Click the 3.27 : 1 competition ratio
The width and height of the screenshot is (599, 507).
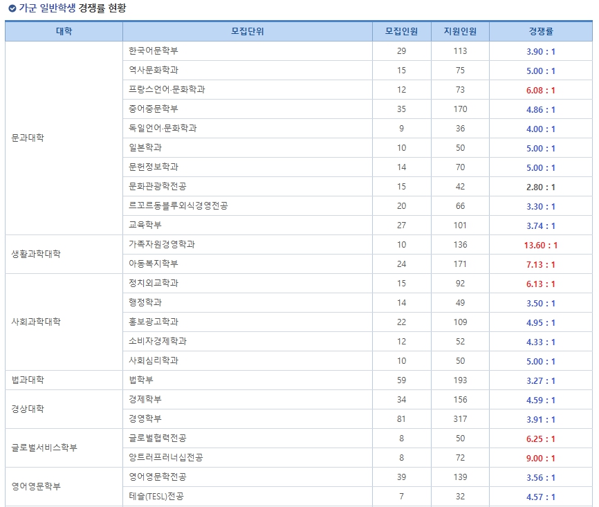[x=541, y=381]
